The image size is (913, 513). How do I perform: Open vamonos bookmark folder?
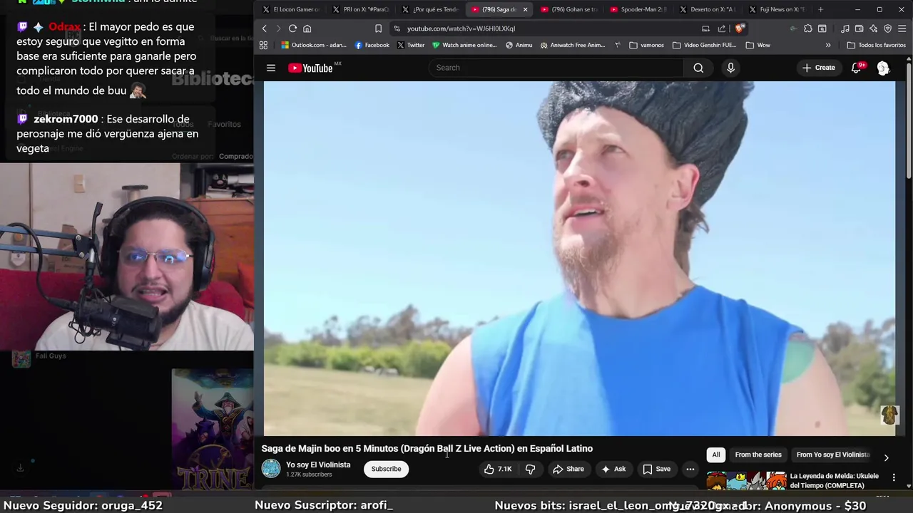[x=646, y=45]
